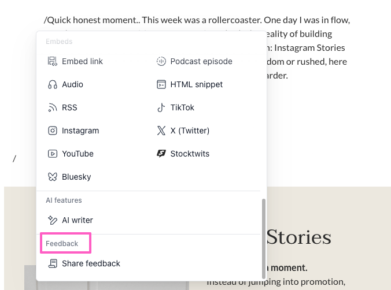
Task: Choose Share feedback menu entry
Action: [x=148, y=263]
